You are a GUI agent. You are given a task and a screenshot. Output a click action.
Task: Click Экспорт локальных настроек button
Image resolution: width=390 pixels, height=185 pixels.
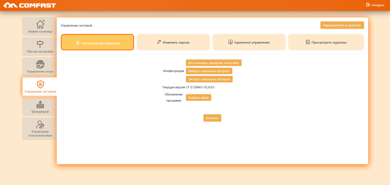pyautogui.click(x=209, y=79)
